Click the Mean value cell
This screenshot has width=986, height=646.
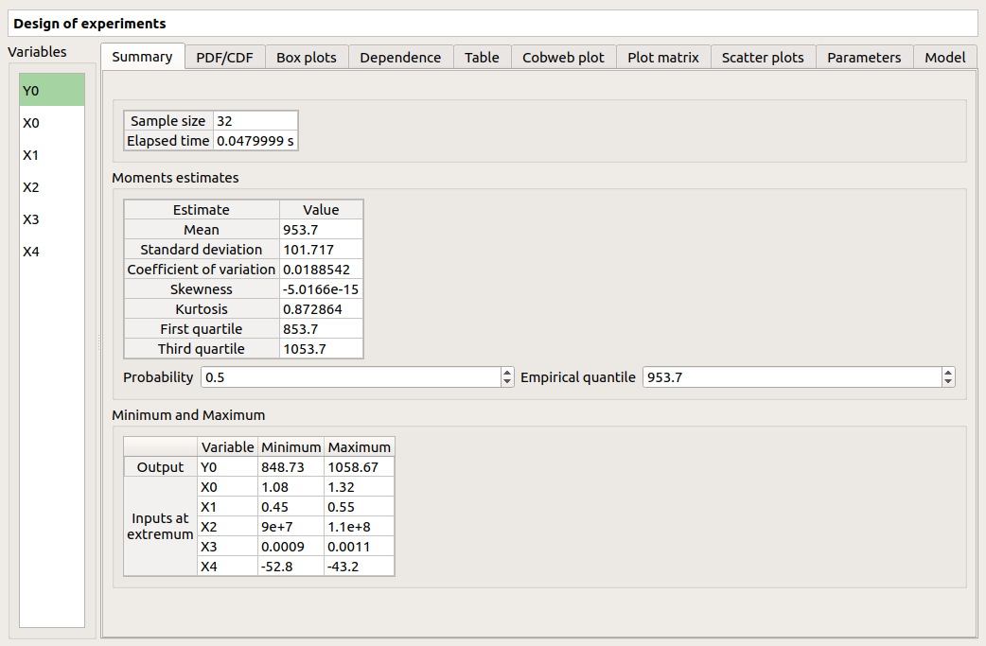pyautogui.click(x=321, y=230)
